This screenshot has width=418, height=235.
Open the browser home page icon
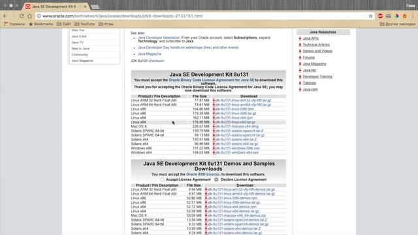(29, 16)
